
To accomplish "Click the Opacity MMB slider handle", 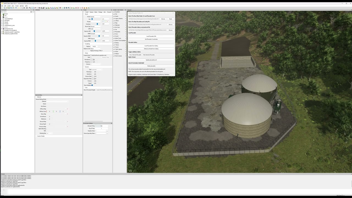I will pyautogui.click(x=99, y=36).
